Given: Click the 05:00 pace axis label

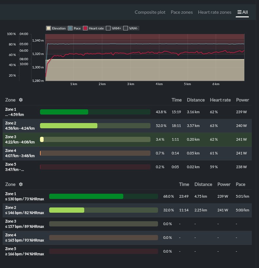Looking at the screenshot, I should tap(24, 44).
